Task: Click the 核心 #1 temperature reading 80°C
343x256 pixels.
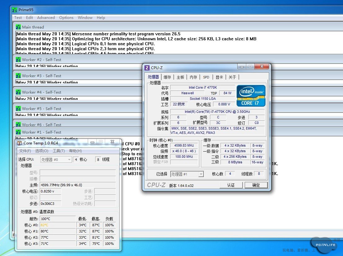Action: tap(58, 231)
